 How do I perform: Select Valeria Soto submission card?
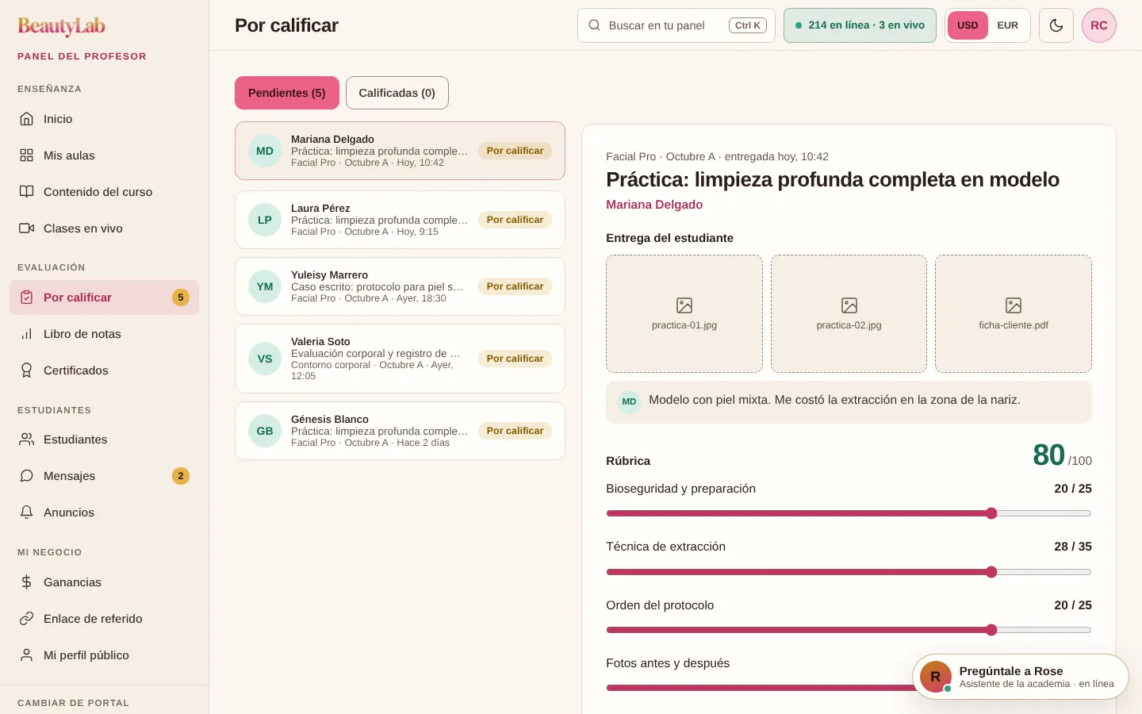(400, 359)
